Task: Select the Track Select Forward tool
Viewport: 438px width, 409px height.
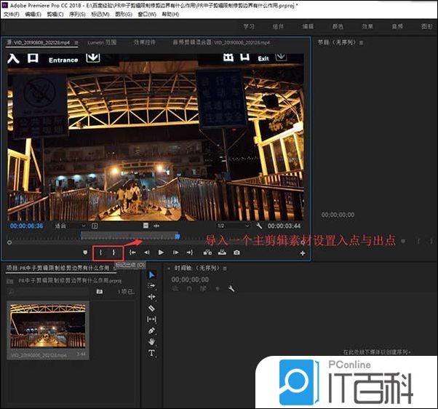Action: click(151, 286)
